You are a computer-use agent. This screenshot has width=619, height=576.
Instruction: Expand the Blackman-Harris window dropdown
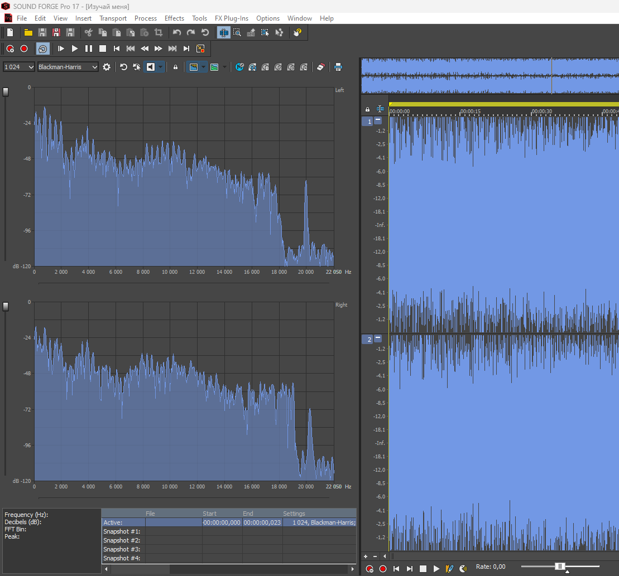point(68,67)
